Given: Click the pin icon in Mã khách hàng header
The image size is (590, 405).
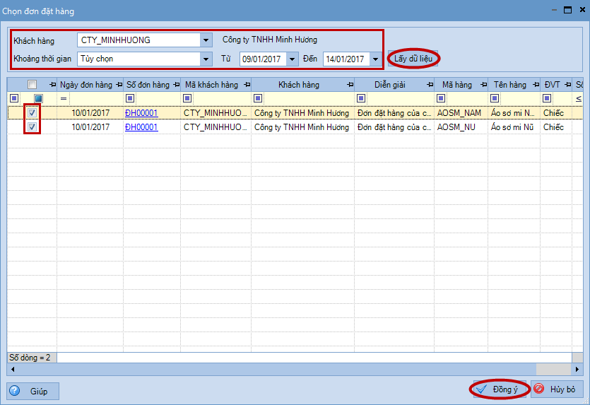Looking at the screenshot, I should 244,85.
